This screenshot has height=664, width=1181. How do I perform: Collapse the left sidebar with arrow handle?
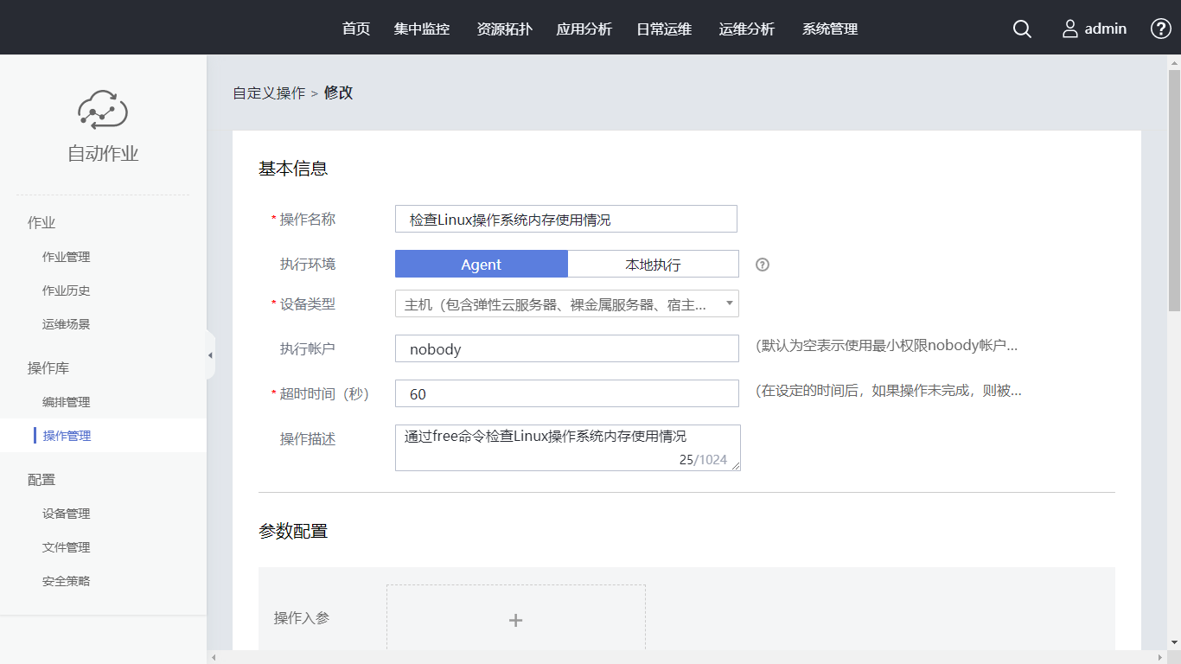pyautogui.click(x=210, y=355)
